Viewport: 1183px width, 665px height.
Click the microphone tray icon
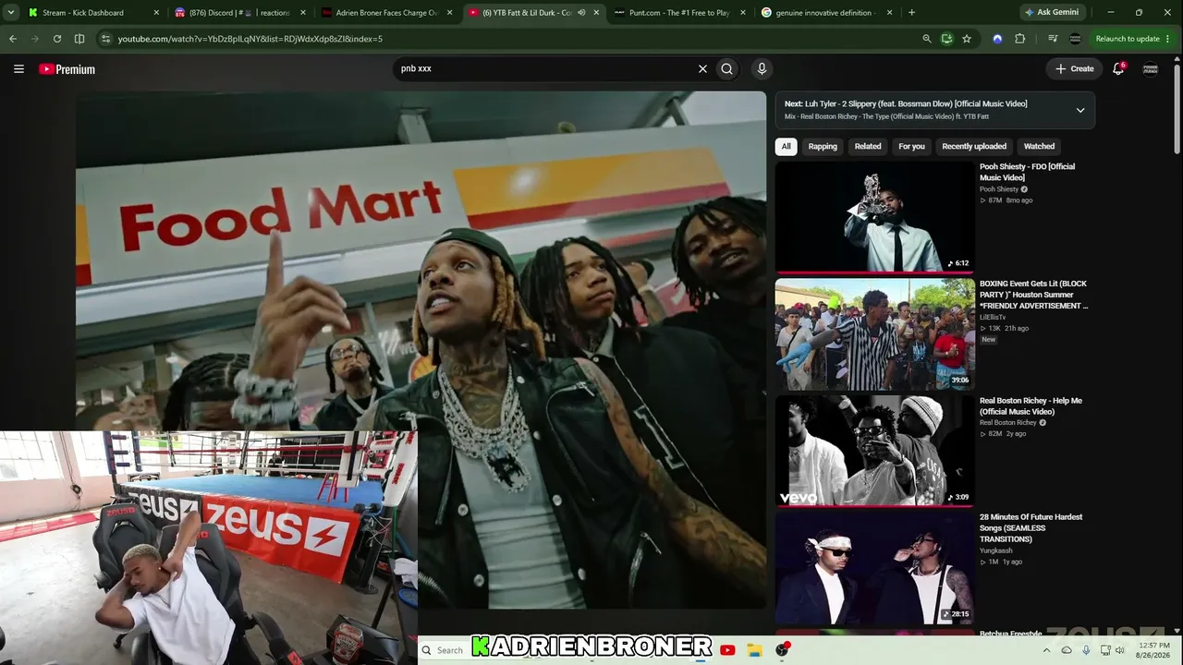point(1086,650)
